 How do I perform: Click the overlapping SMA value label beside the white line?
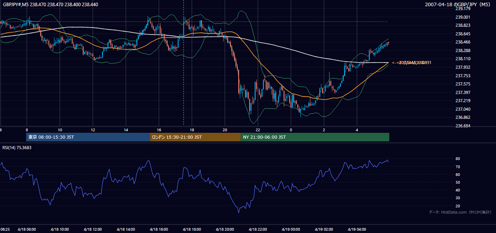tap(412, 63)
